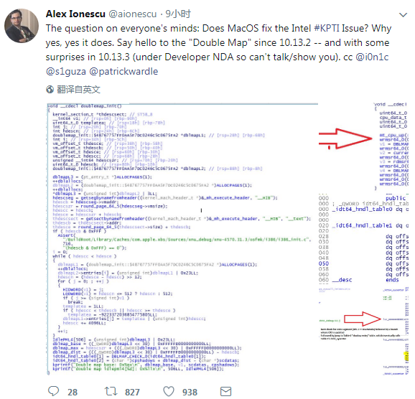The height and width of the screenshot is (399, 415).
Task: Like the tweet with heart icon
Action: [x=169, y=391]
